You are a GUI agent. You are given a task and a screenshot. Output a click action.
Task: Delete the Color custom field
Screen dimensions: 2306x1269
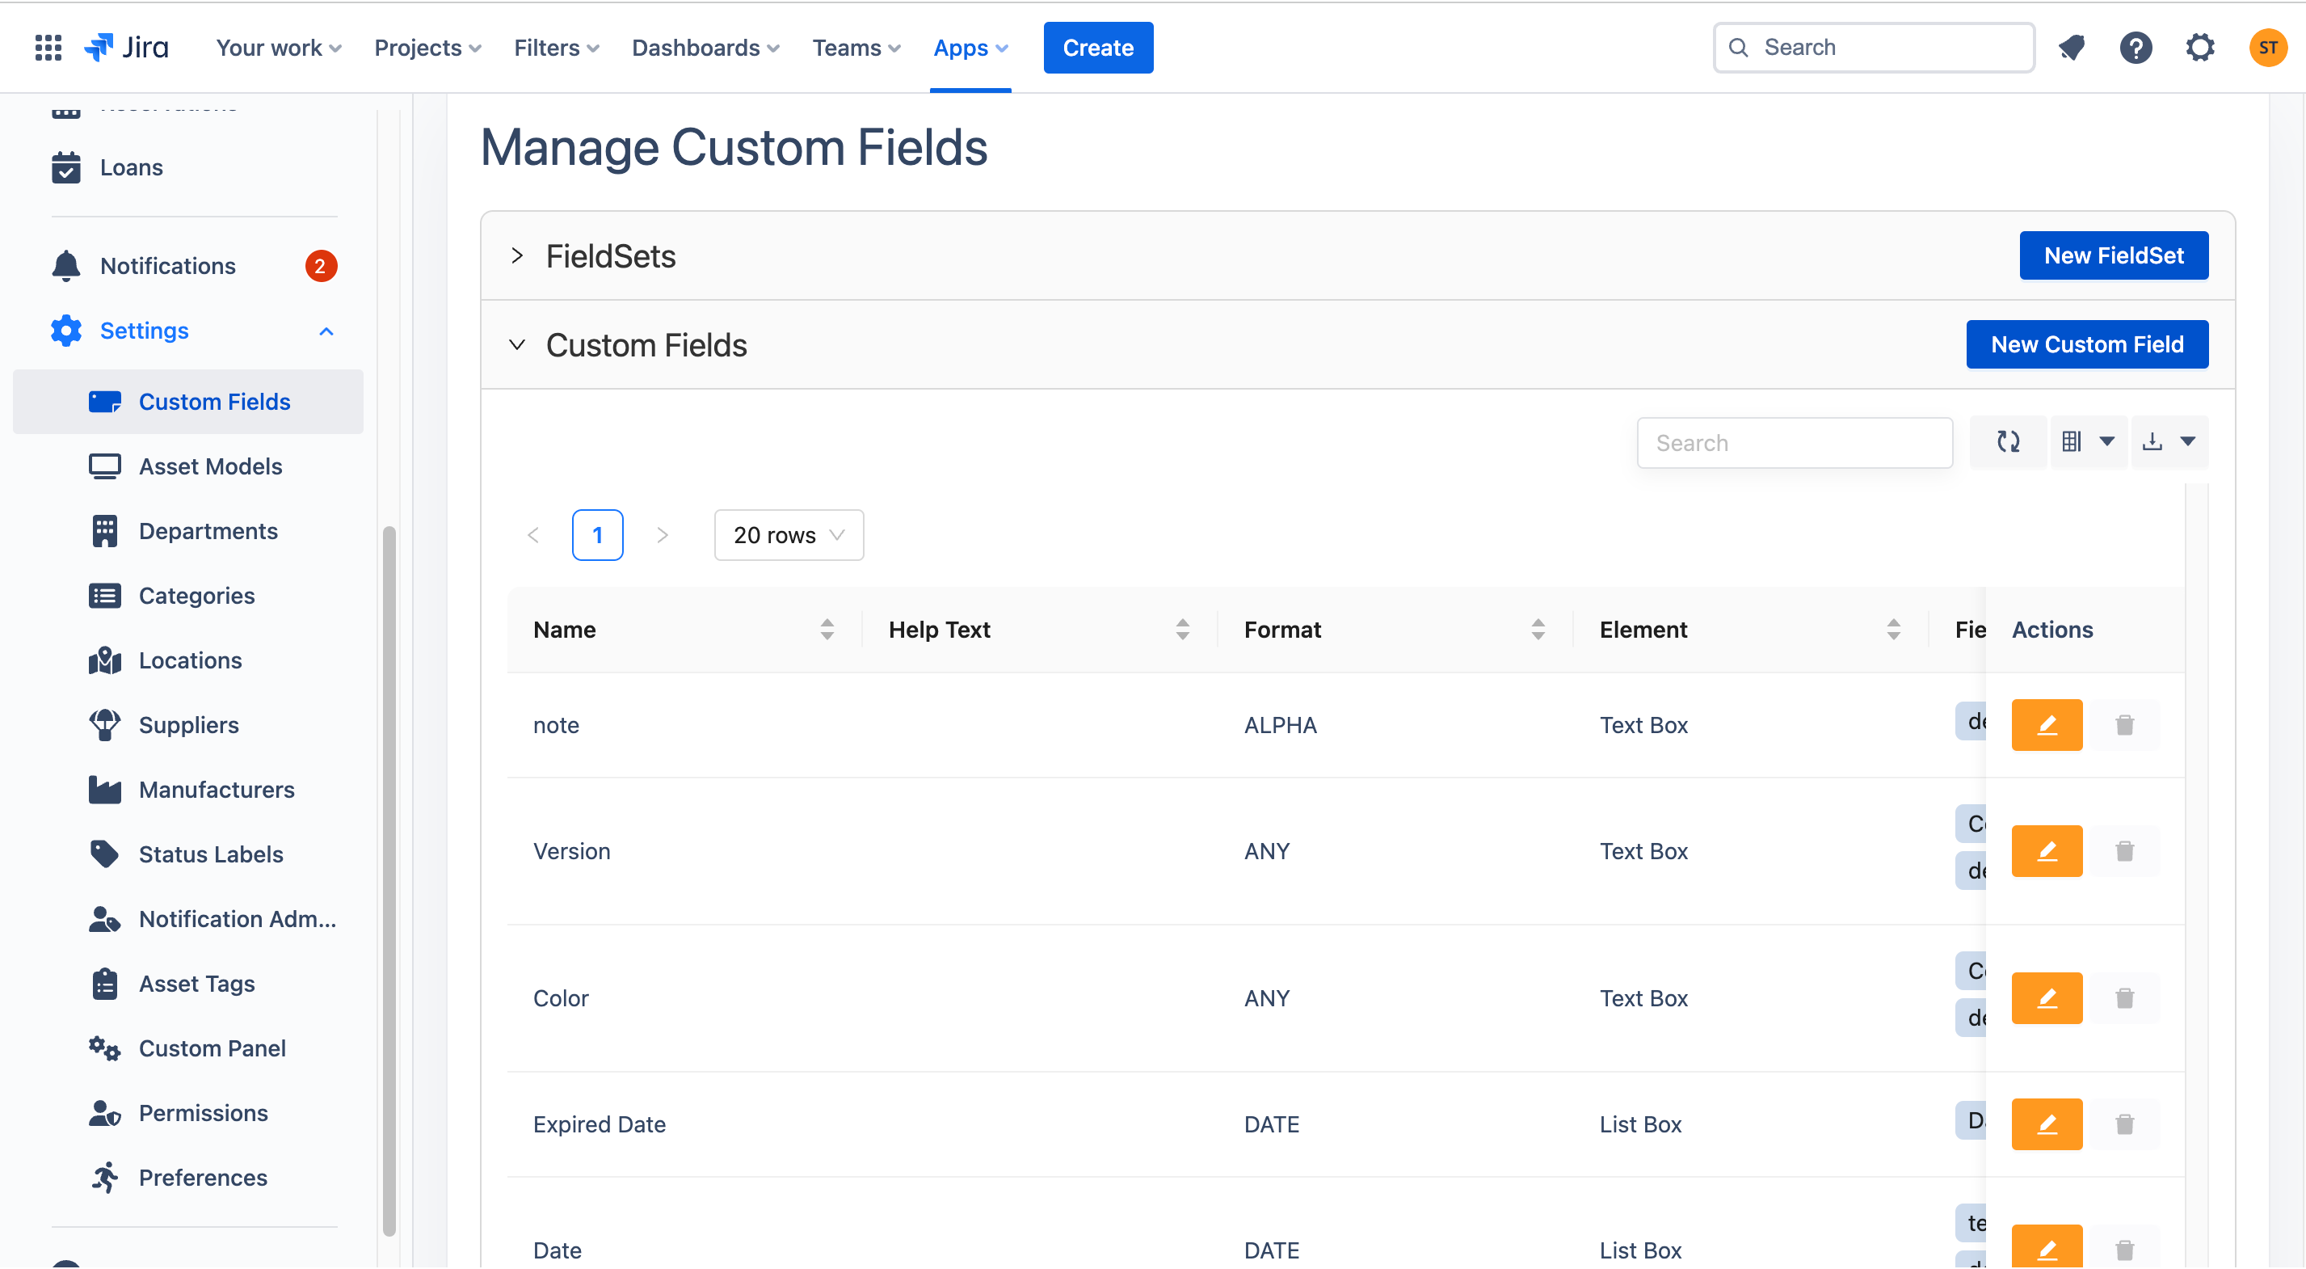2124,997
